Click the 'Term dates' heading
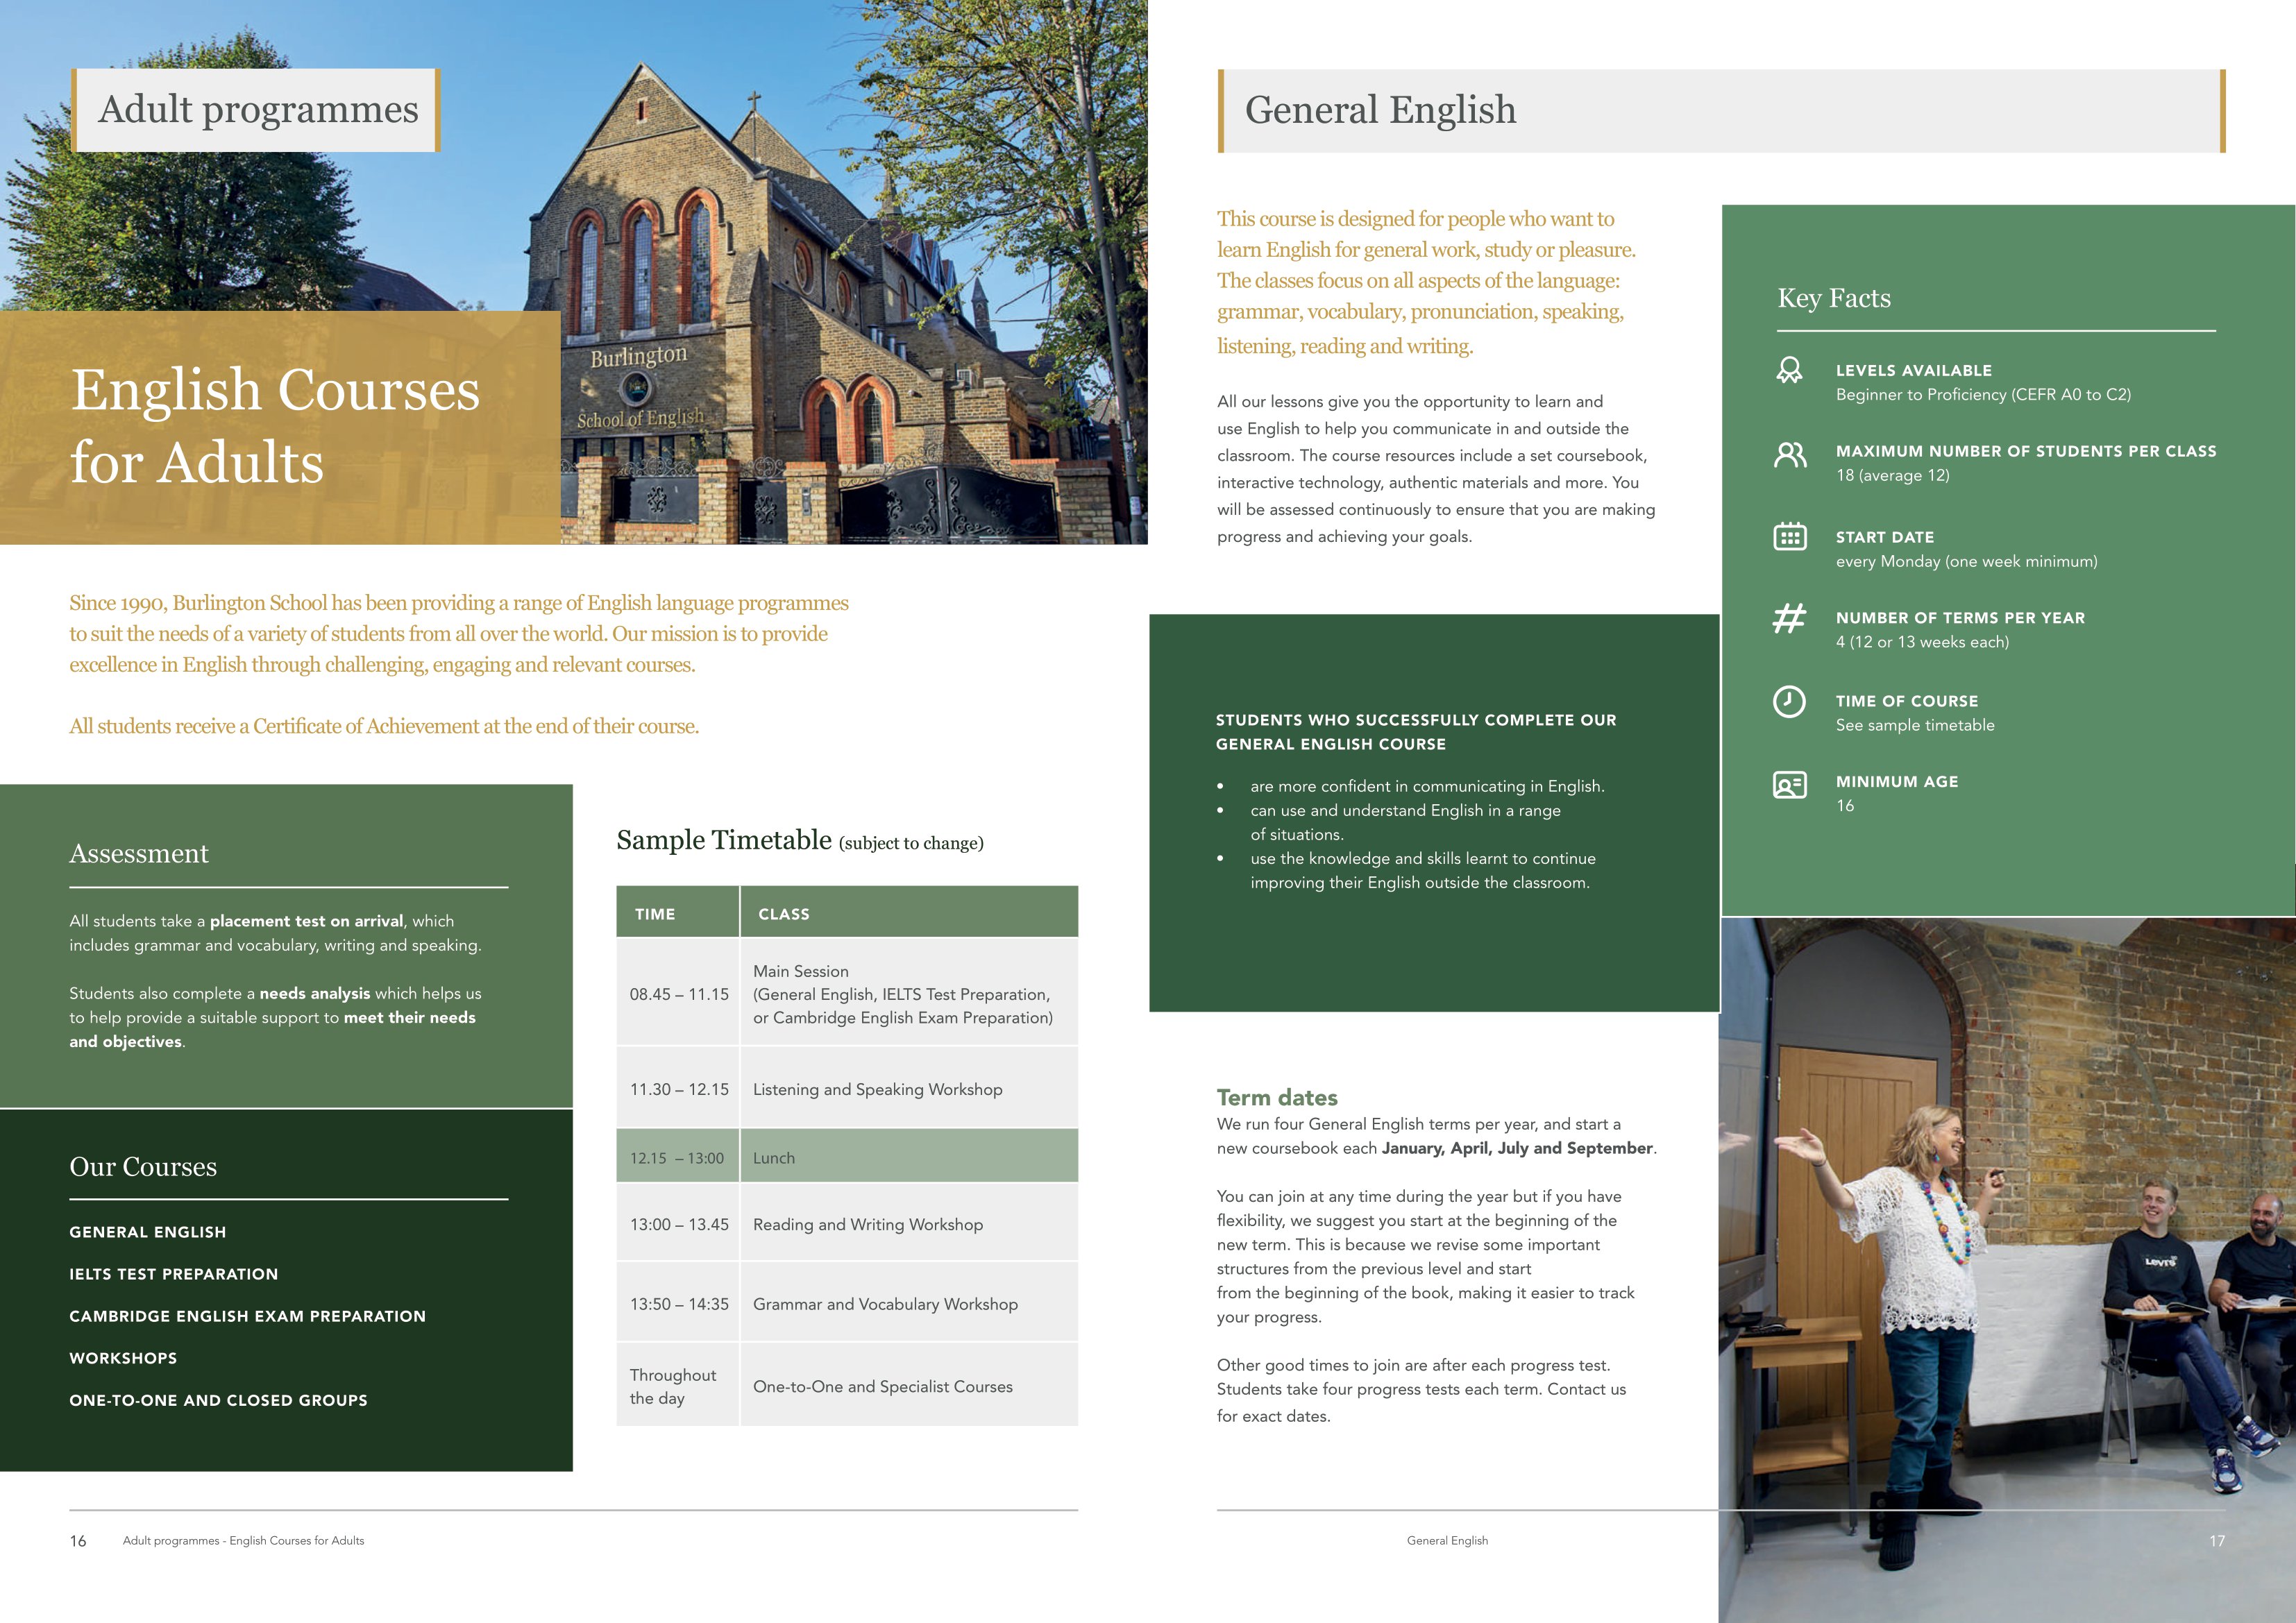This screenshot has height=1623, width=2296. click(x=1277, y=1097)
